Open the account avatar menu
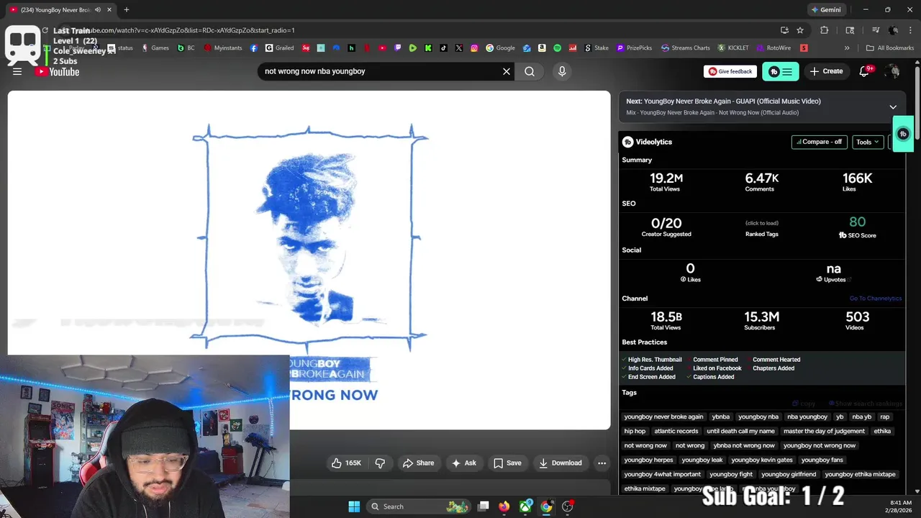 pos(893,71)
